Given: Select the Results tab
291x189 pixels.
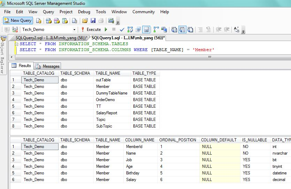Looking at the screenshot, I should 21,66.
